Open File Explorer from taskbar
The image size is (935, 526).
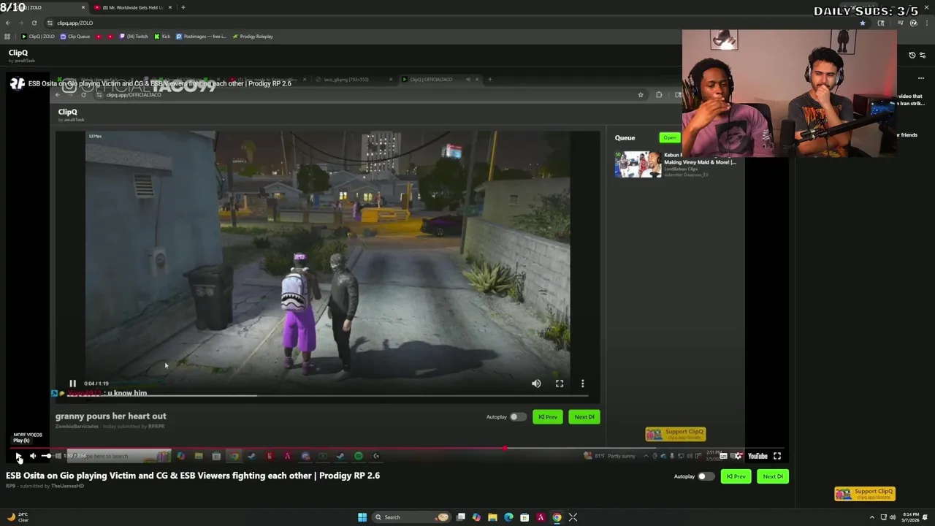(x=492, y=517)
